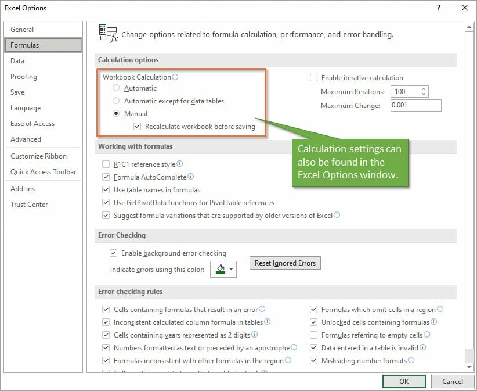Enable iterative calculation checkbox

314,78
